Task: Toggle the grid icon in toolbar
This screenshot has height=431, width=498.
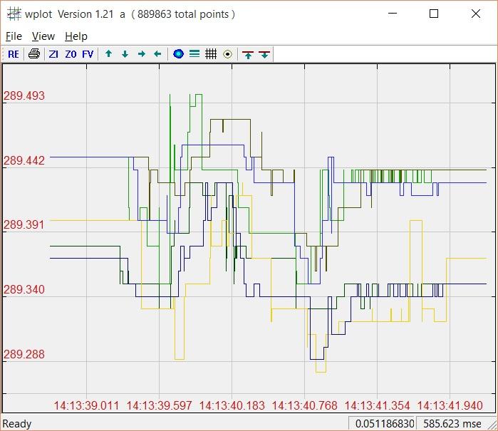Action: [x=211, y=54]
